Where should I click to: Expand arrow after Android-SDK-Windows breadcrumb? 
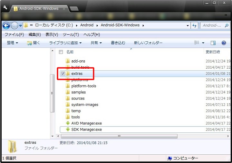pyautogui.click(x=143, y=25)
